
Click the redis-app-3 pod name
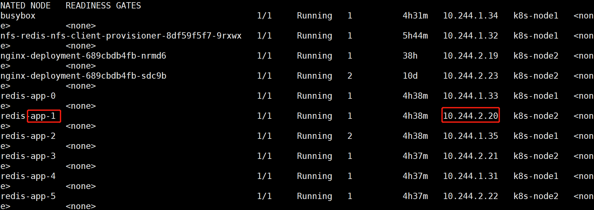click(28, 156)
